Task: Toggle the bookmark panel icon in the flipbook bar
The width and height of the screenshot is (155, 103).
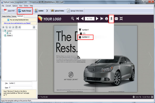Action: (x=111, y=19)
